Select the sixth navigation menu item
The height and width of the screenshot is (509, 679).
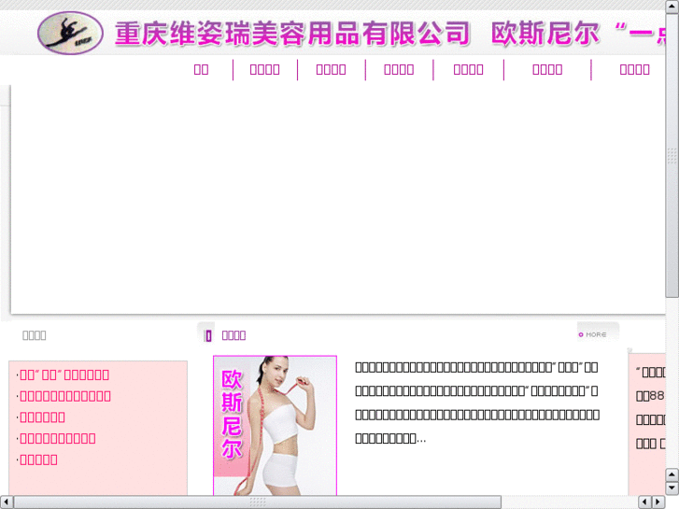point(547,69)
